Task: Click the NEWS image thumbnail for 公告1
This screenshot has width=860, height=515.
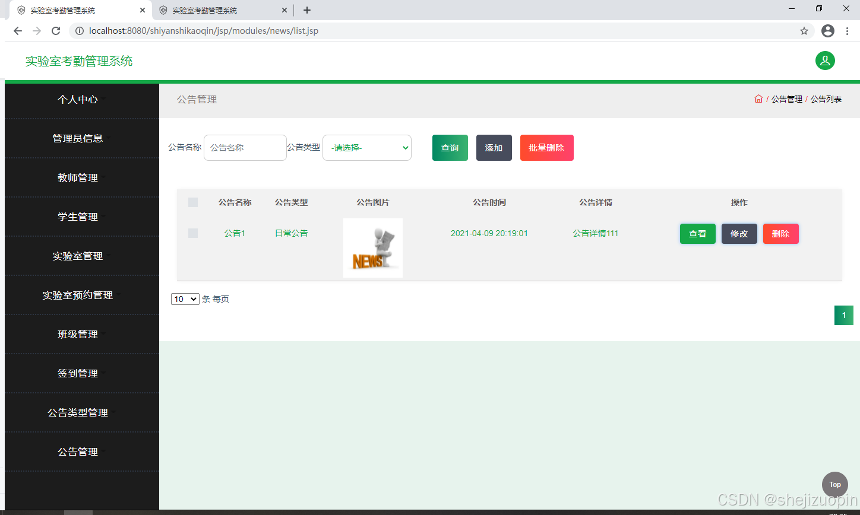Action: tap(372, 247)
